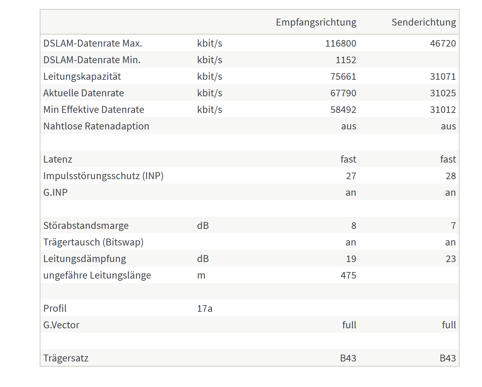Click the line length value 475
482x387 pixels.
(x=348, y=275)
